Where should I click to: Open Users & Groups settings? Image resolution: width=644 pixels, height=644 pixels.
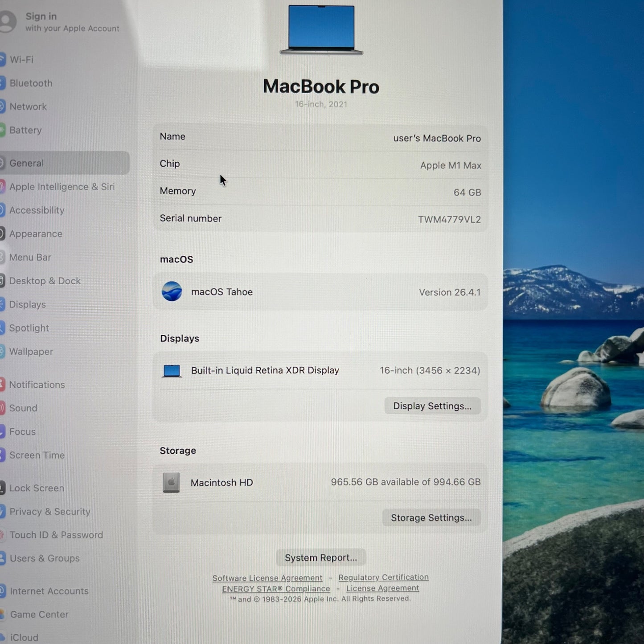point(45,558)
